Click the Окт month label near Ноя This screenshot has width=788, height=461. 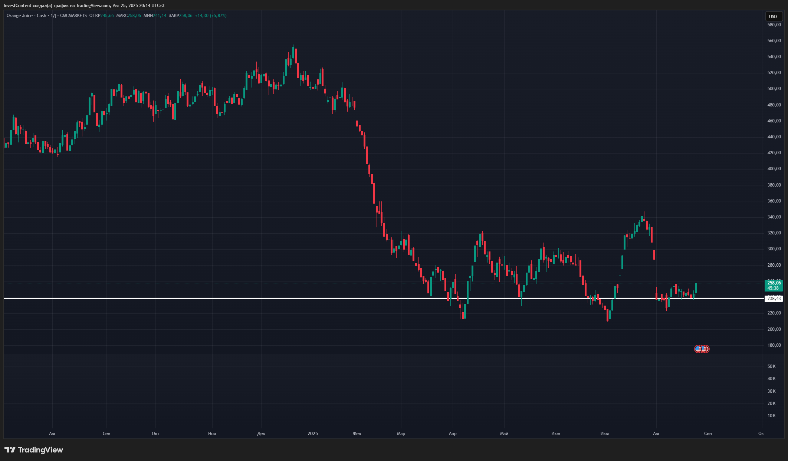pos(155,434)
